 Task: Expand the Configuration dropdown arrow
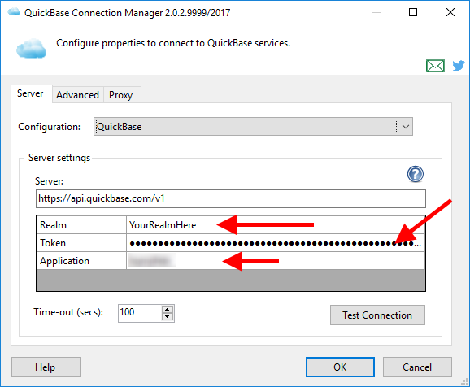click(405, 127)
